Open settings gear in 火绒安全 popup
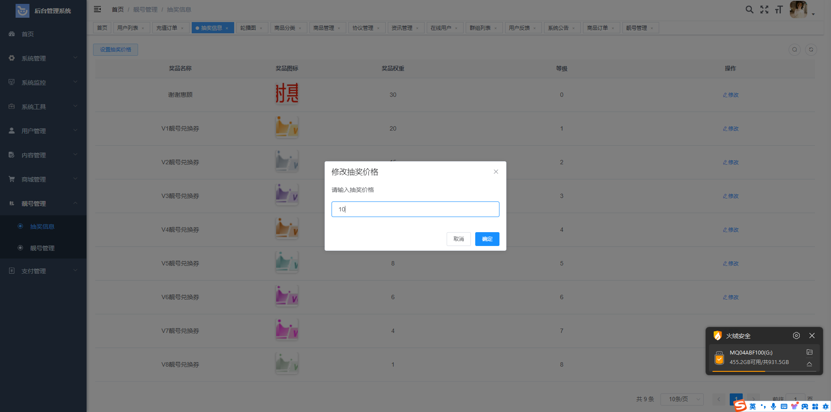The height and width of the screenshot is (412, 831). coord(796,335)
